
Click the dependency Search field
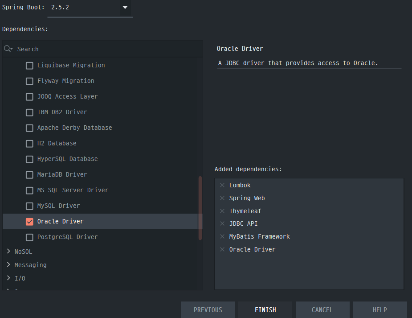pyautogui.click(x=102, y=49)
